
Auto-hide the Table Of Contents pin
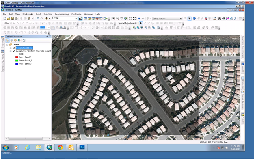[47, 37]
